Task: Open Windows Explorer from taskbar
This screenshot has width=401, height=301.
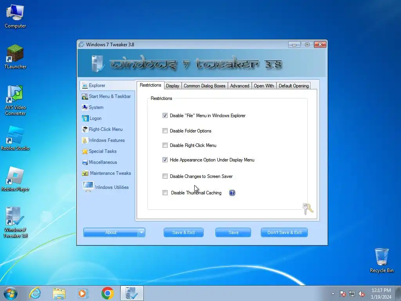Action: (x=59, y=293)
